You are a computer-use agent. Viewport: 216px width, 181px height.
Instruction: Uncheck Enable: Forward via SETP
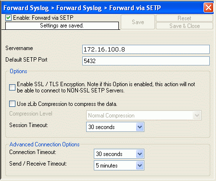coord(8,18)
